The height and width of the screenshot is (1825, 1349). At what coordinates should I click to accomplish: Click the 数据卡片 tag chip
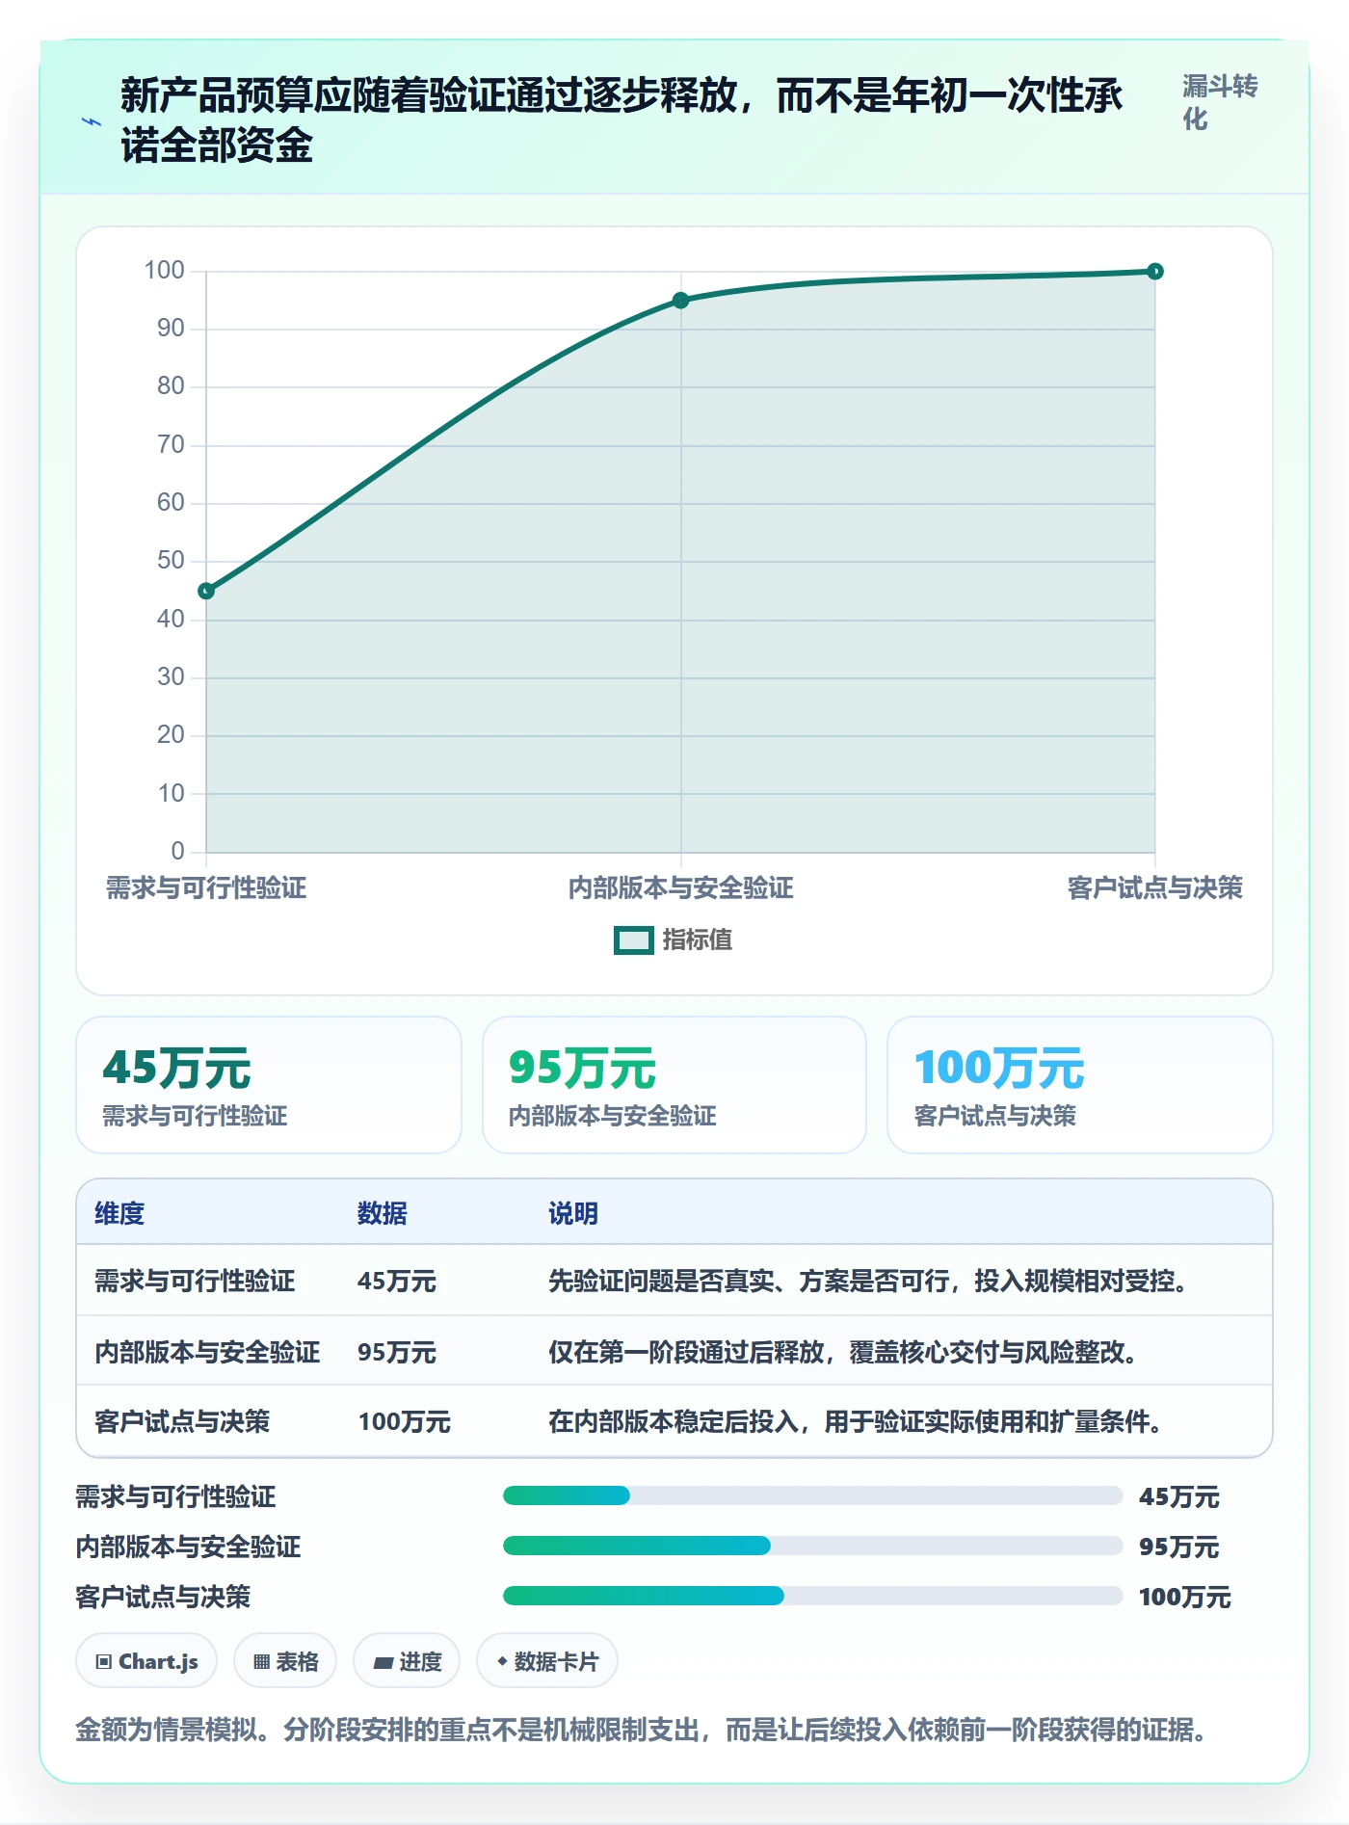(x=547, y=1661)
